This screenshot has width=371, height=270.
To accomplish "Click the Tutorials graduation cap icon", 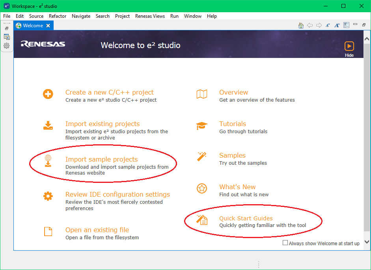I will point(202,126).
